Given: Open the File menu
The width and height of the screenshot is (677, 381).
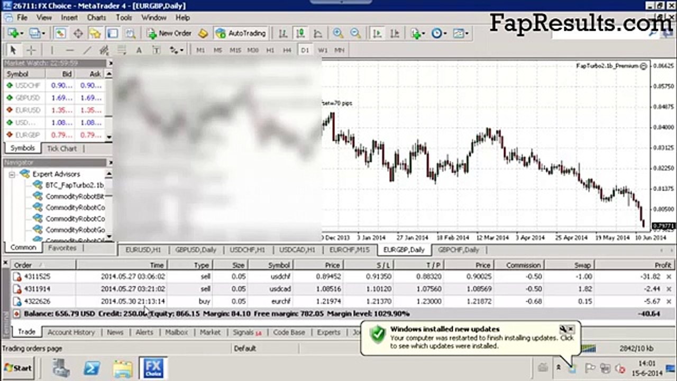Looking at the screenshot, I should coord(22,17).
